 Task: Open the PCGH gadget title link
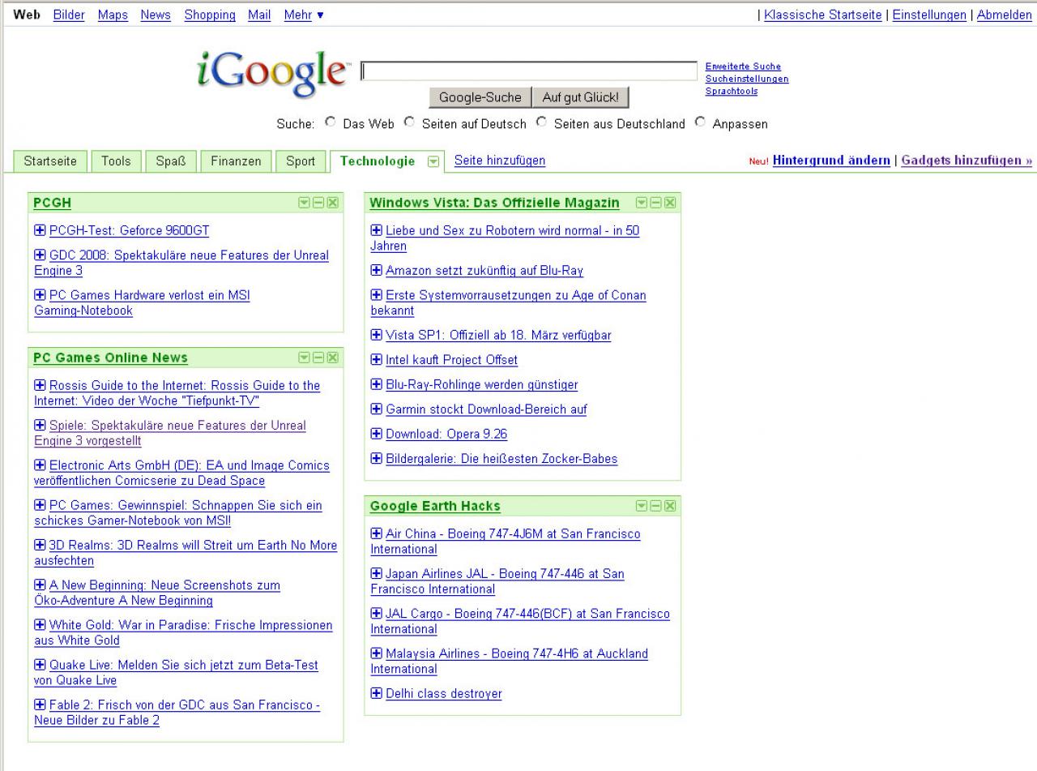tap(53, 203)
